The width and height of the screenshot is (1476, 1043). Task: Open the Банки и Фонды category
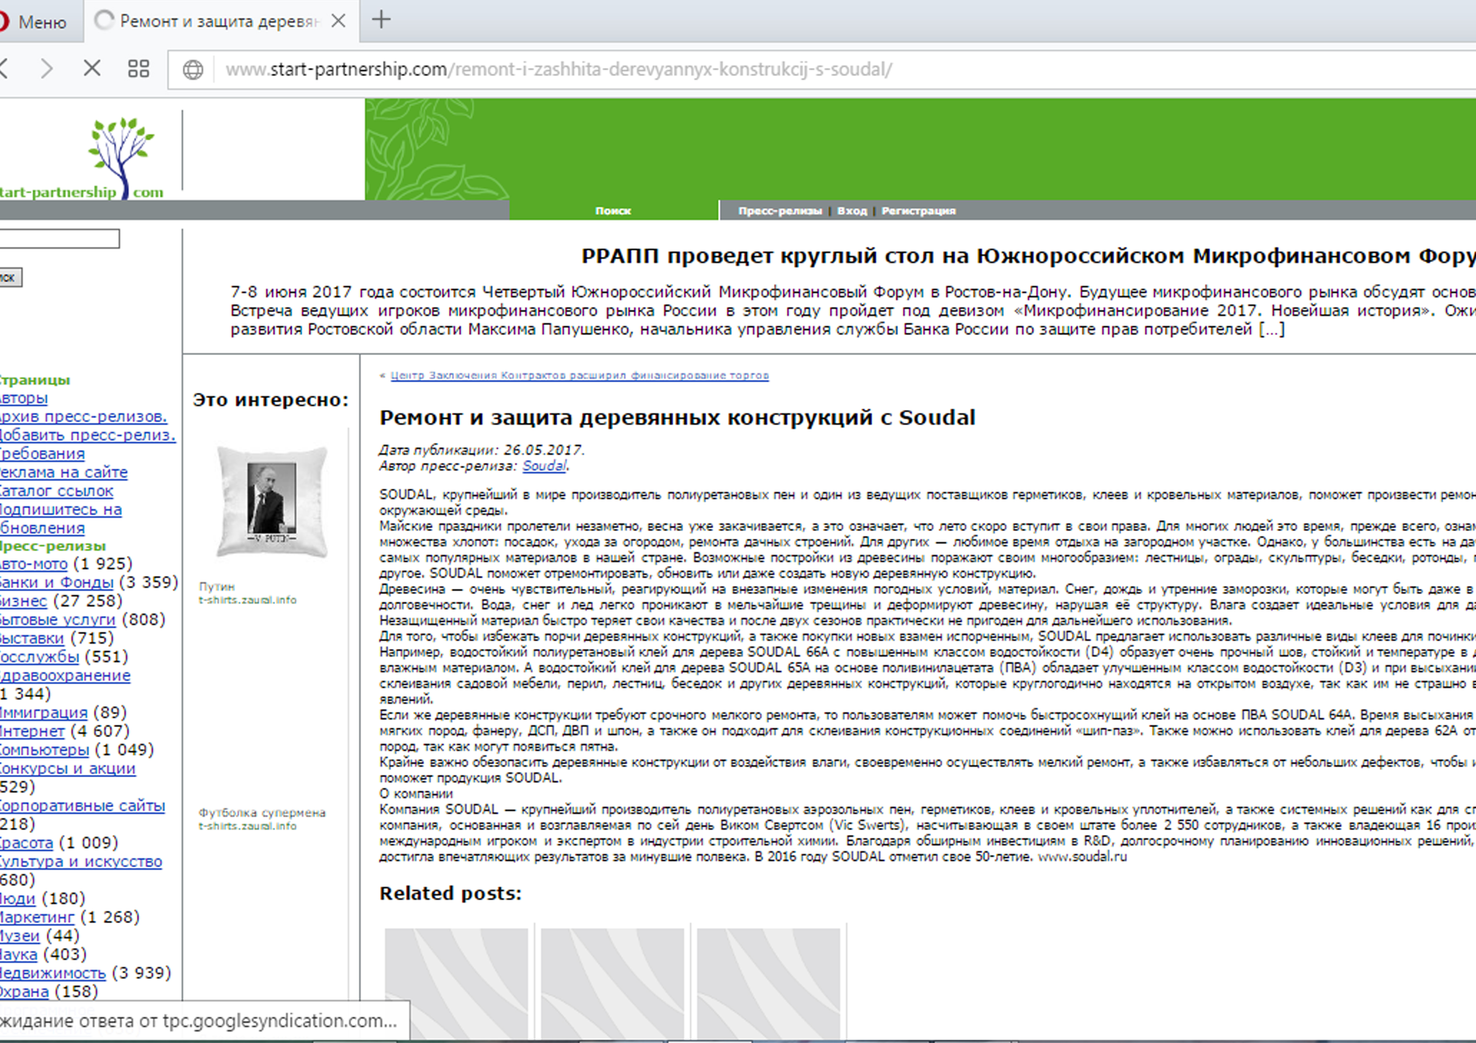[x=56, y=583]
